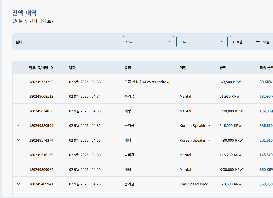
Task: Click the 최종 금액 column header
Action: click(x=266, y=68)
